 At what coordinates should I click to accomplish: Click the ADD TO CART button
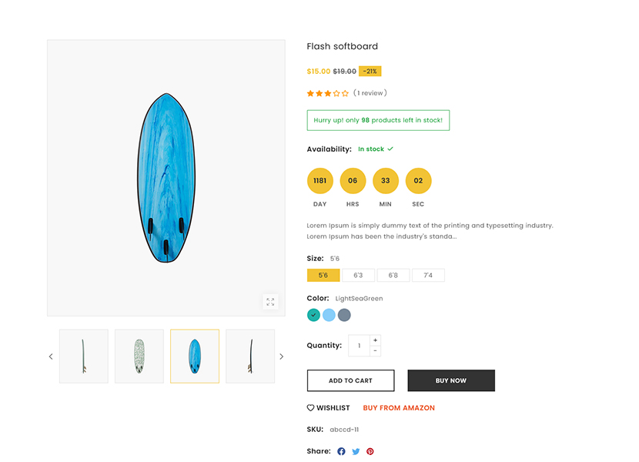coord(350,380)
